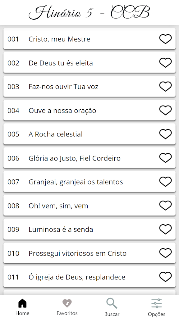Toggle heart beside A Rocha celestial
Viewport: 179px width, 319px height.
(165, 134)
